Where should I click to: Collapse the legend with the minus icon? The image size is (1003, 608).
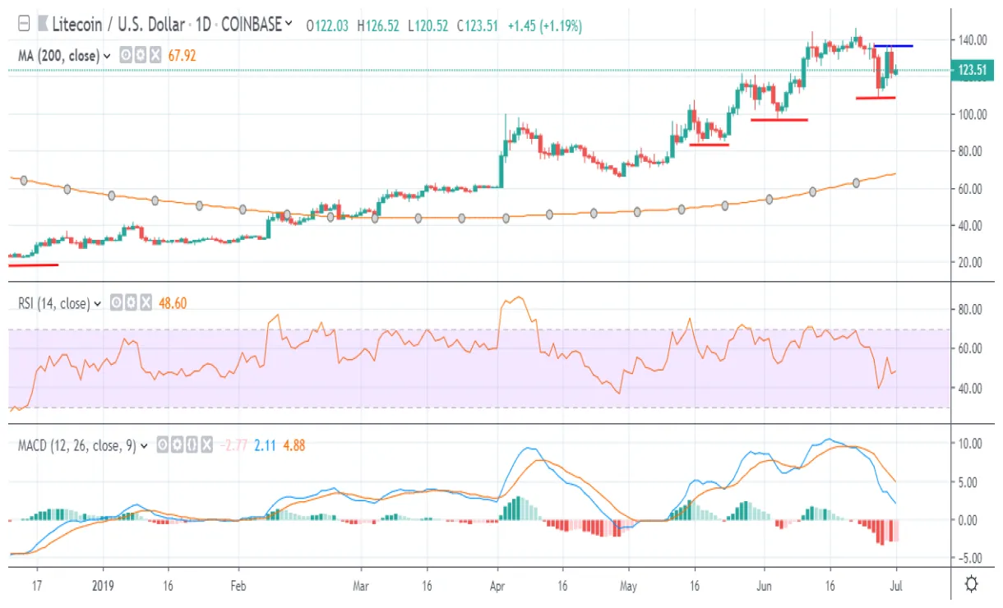(x=23, y=24)
